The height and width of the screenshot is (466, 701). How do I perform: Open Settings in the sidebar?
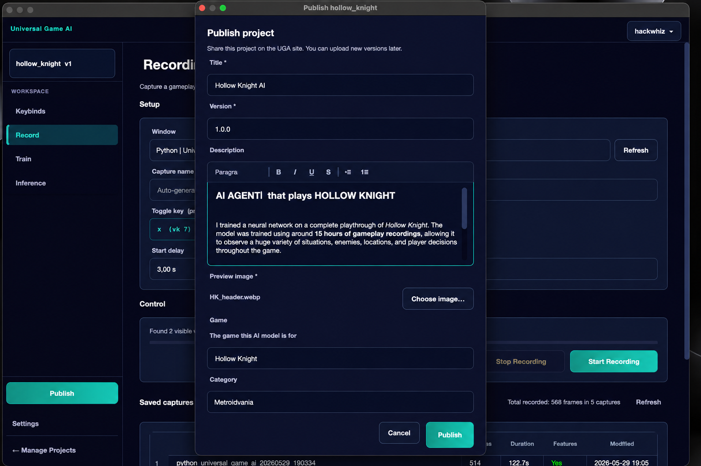click(26, 424)
